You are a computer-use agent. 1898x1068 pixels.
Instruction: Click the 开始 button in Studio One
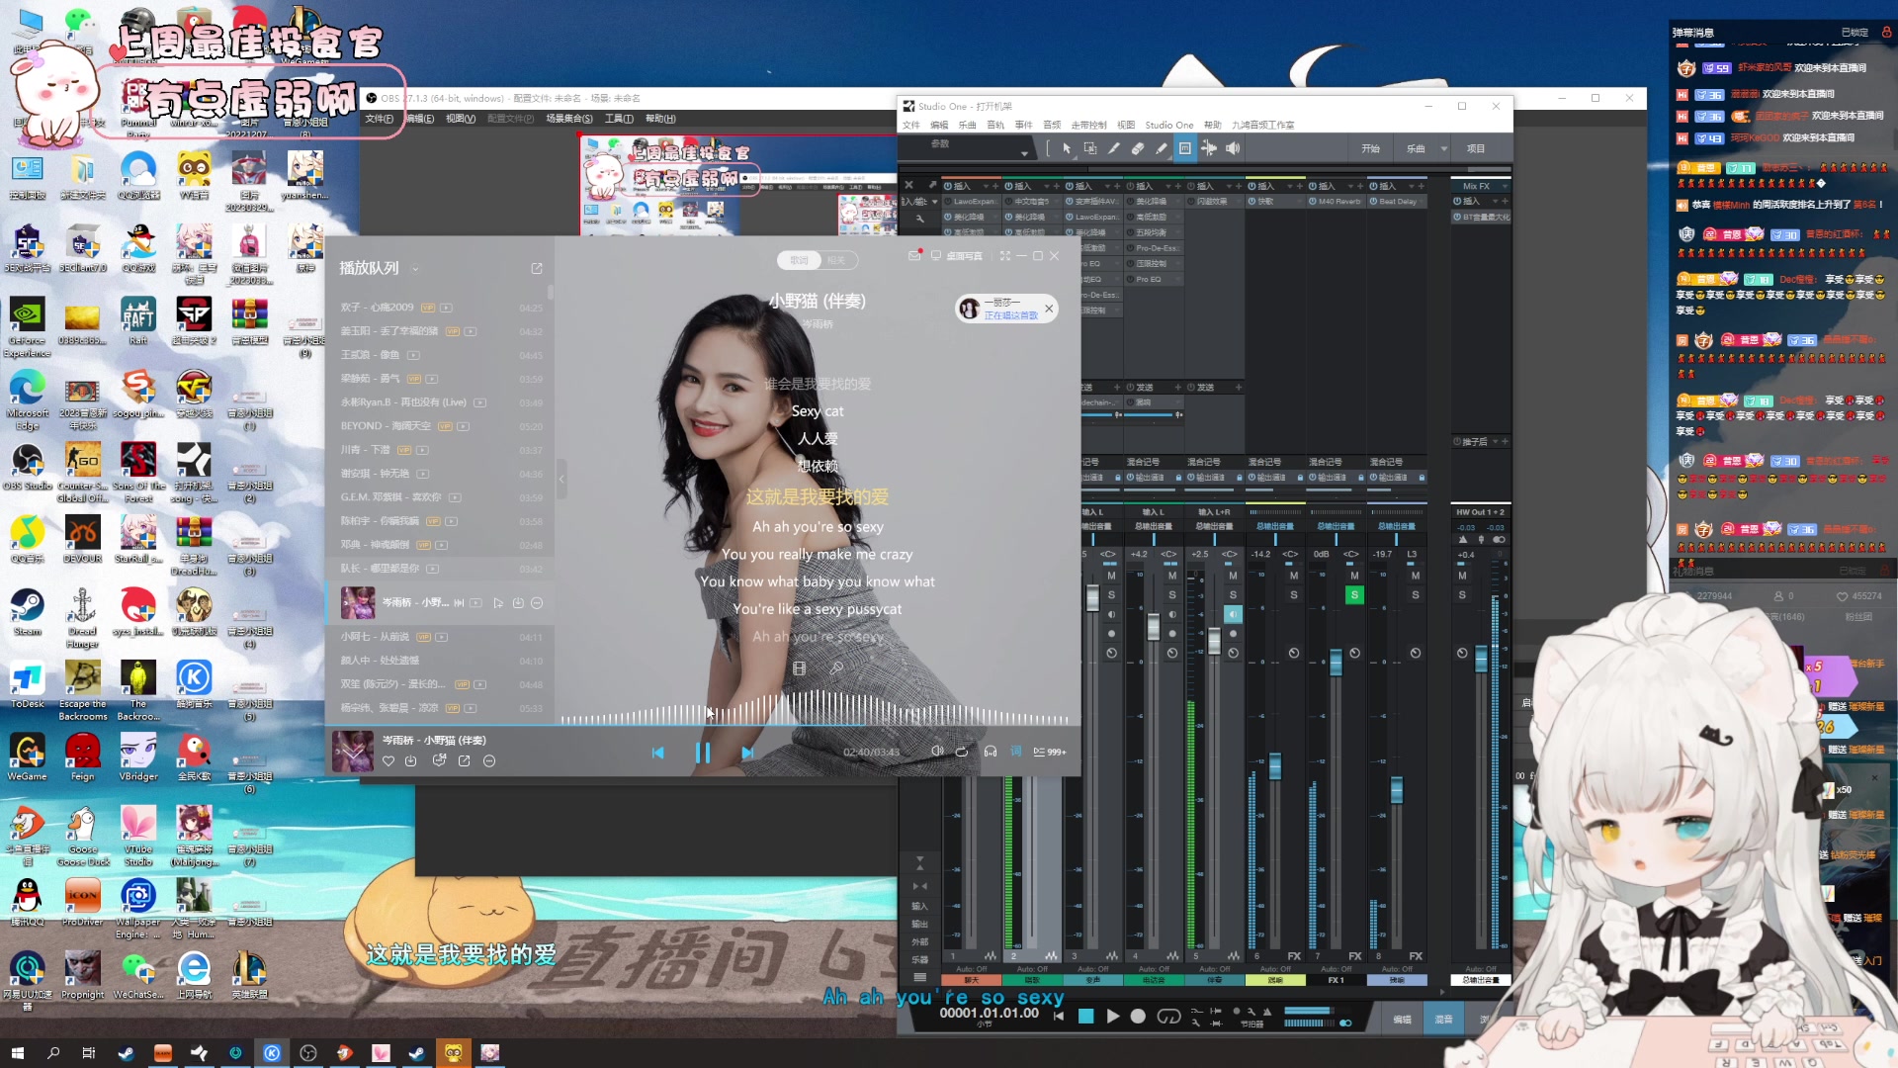click(x=1370, y=148)
